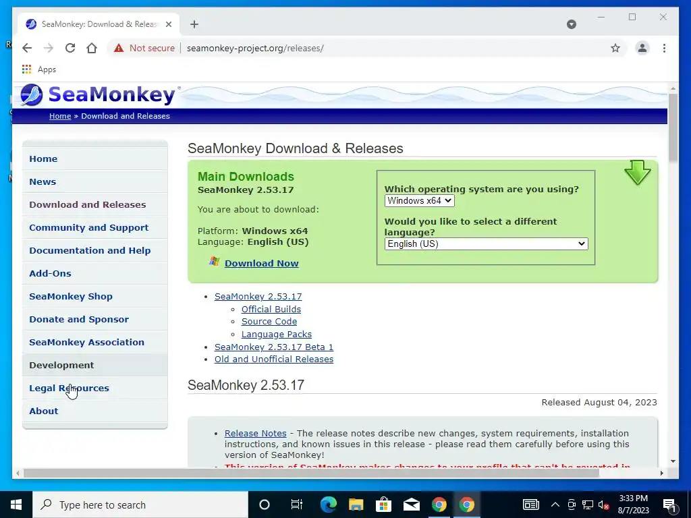Screen dimensions: 691x518
Task: Go back with the browser back arrow
Action: 27,48
